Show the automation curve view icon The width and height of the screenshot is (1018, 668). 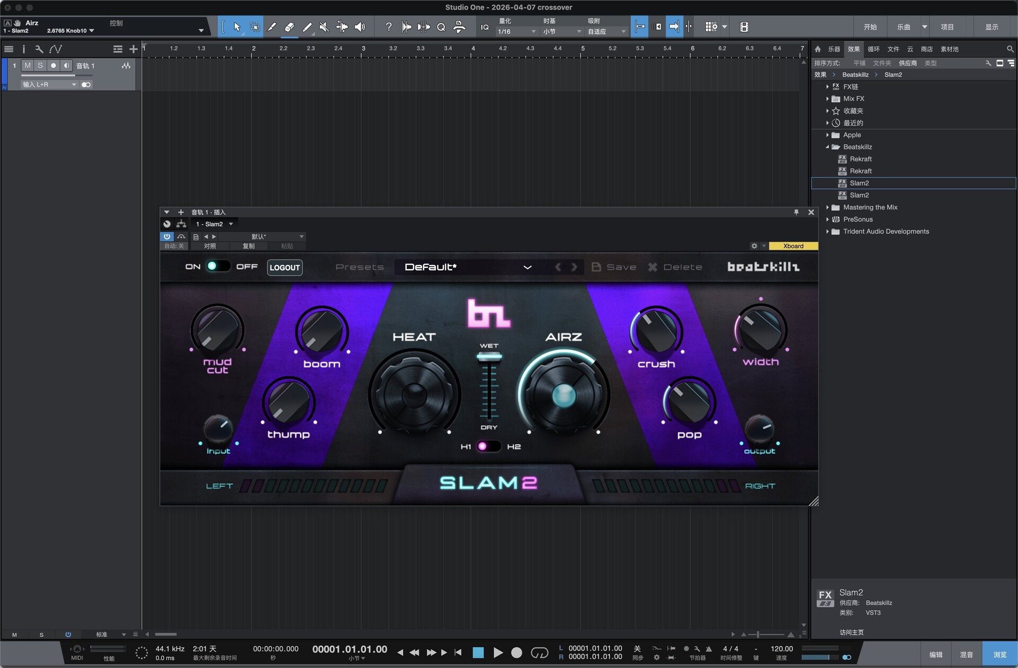(56, 49)
